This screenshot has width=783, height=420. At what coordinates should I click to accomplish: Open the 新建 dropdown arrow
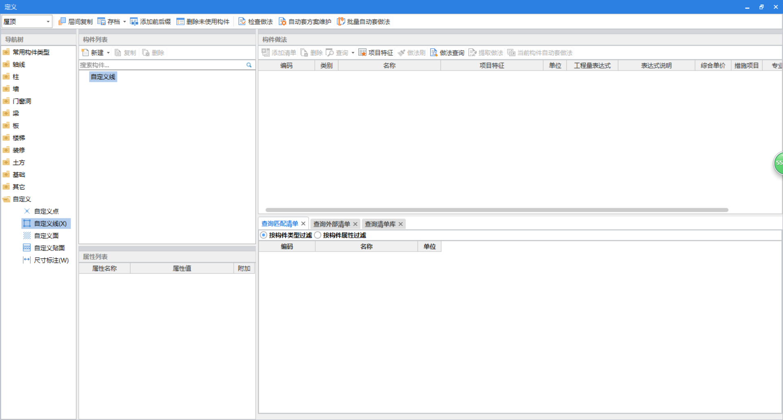pos(108,53)
